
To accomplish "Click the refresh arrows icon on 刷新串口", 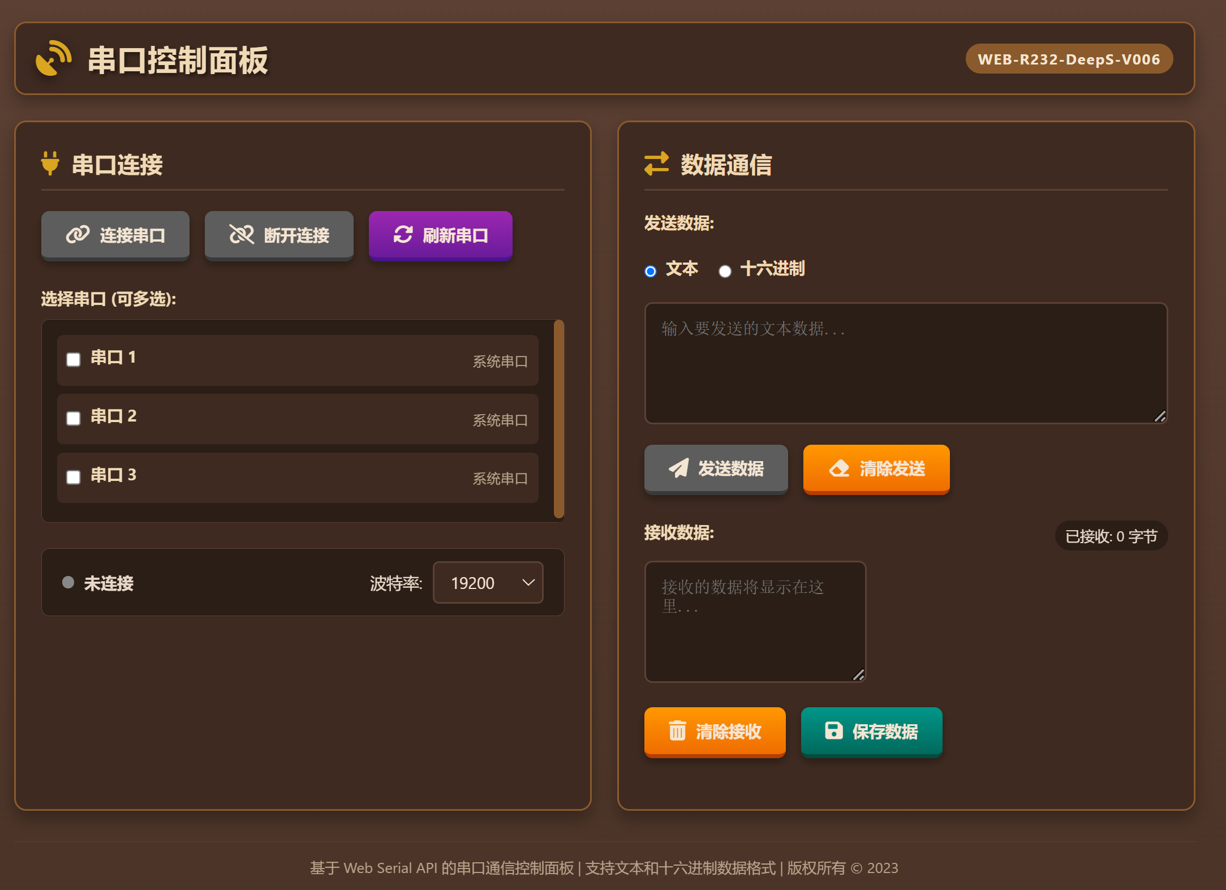I will point(403,234).
